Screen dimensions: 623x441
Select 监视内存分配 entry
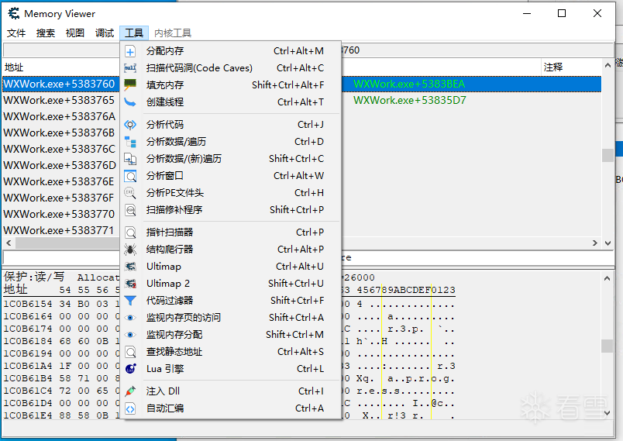[x=230, y=335]
